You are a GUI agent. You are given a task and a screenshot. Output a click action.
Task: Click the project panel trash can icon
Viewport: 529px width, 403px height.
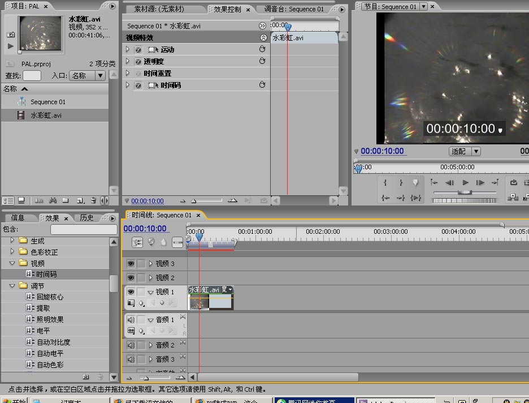(x=93, y=201)
